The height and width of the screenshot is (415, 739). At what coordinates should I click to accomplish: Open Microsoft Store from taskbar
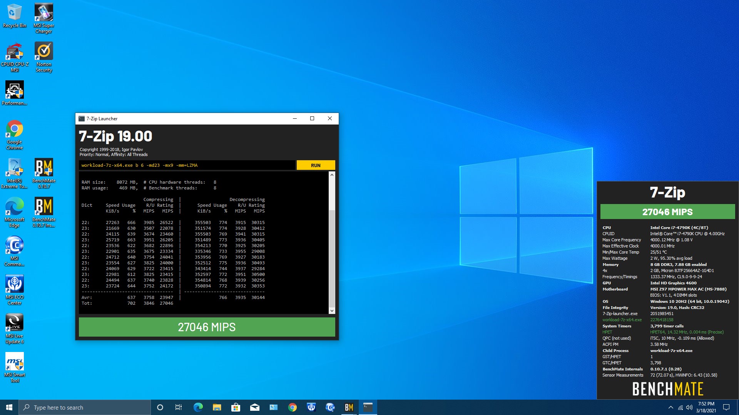[x=236, y=407]
